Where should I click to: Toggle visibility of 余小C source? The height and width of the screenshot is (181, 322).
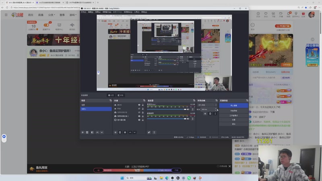click(139, 105)
